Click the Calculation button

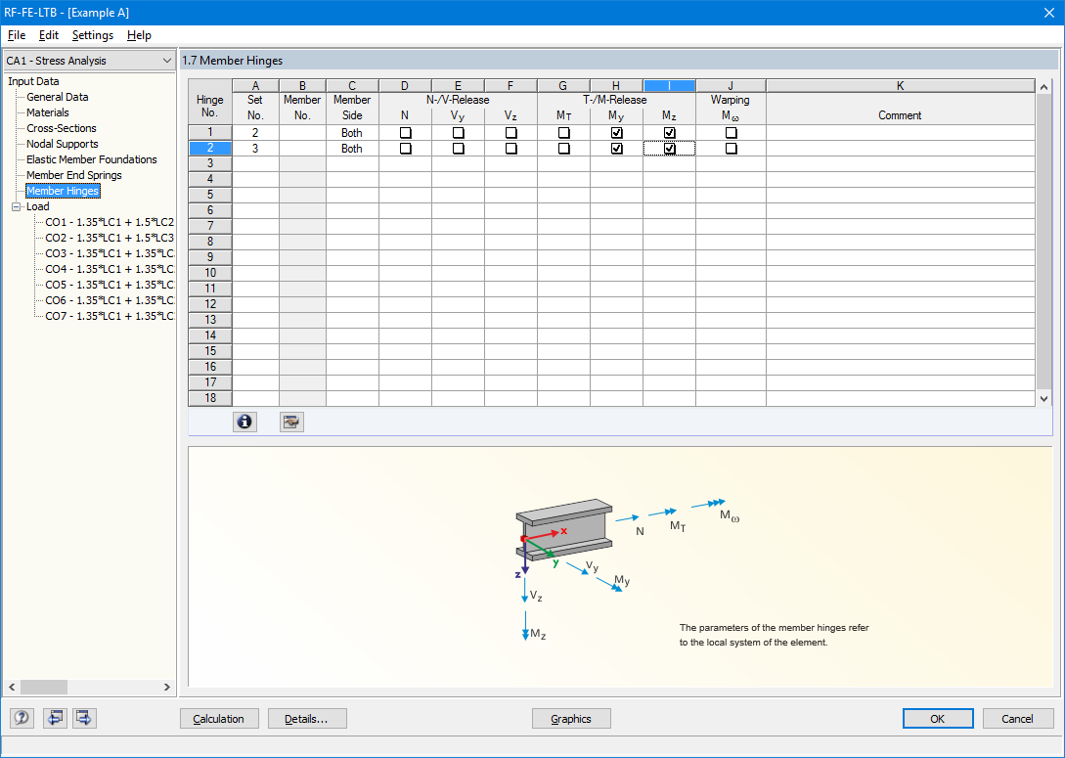click(219, 719)
